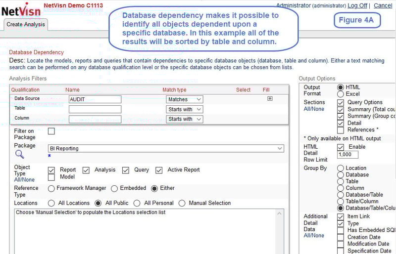Group by Database

tap(341, 175)
